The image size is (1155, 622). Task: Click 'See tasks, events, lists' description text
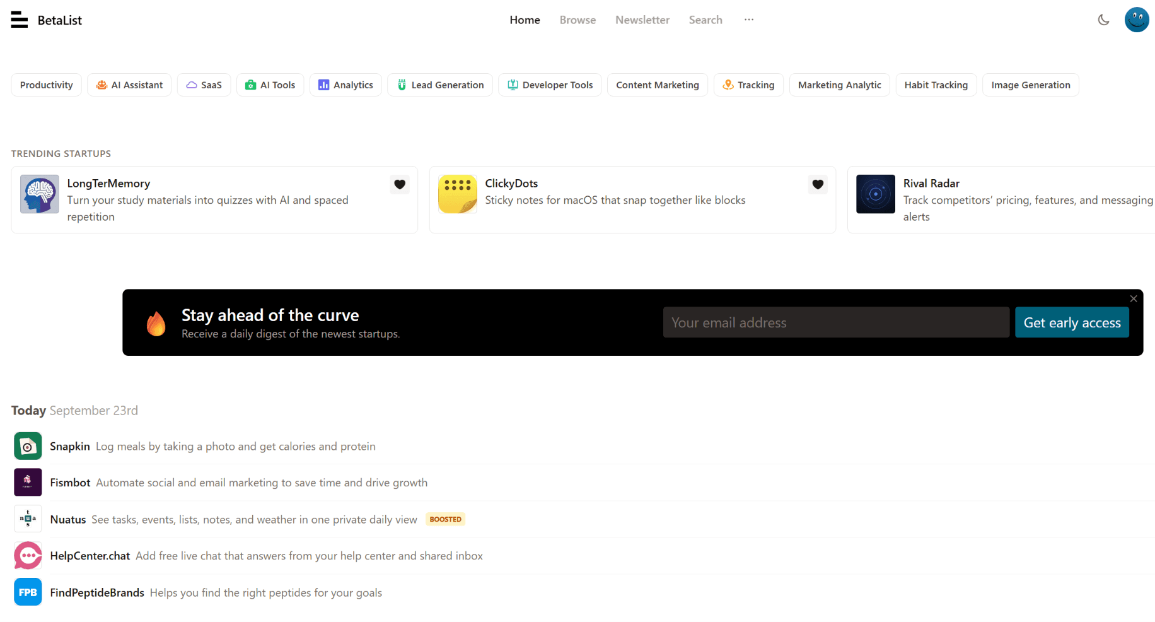255,519
